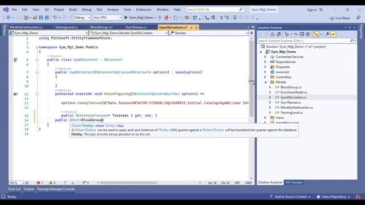Click the notifications icon in status bar
Viewport: 365px width, 205px height.
[358, 196]
